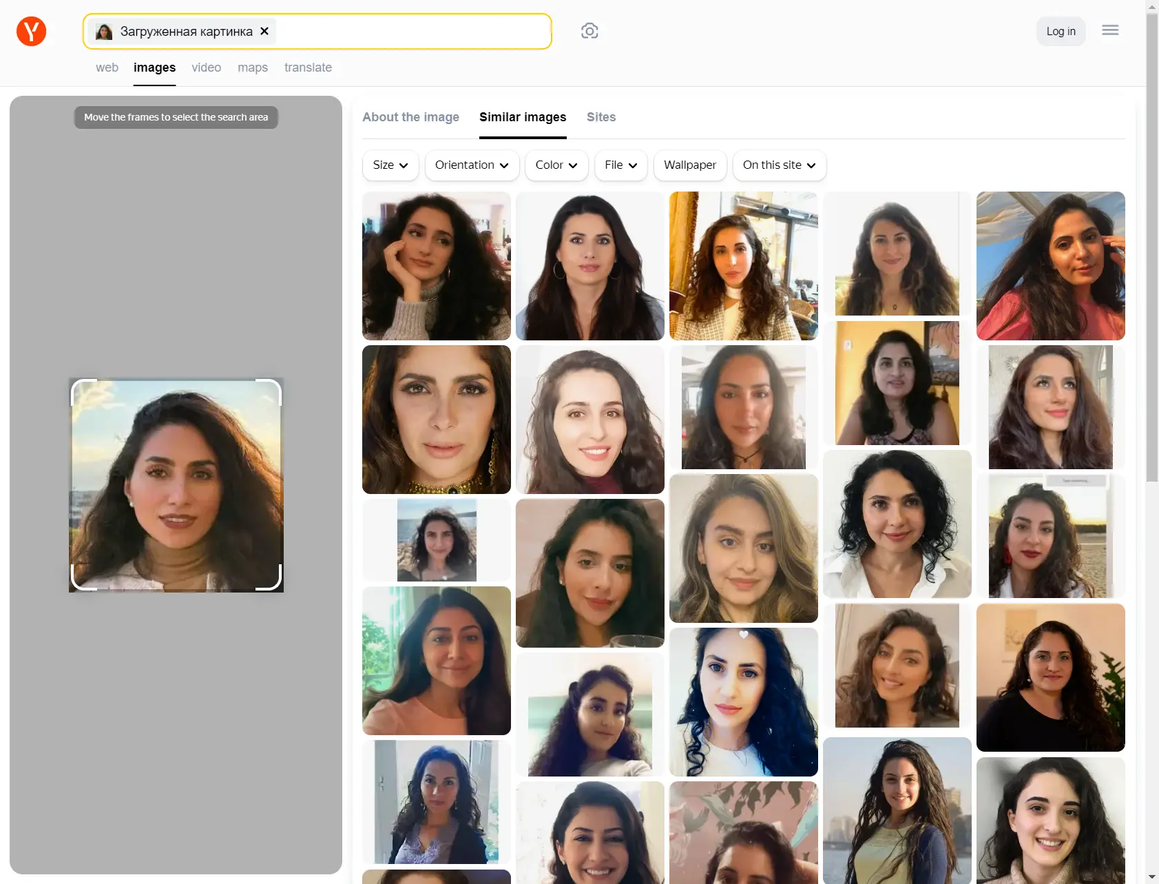The height and width of the screenshot is (884, 1159).
Task: Remove the uploaded image chip with X
Action: click(x=264, y=31)
